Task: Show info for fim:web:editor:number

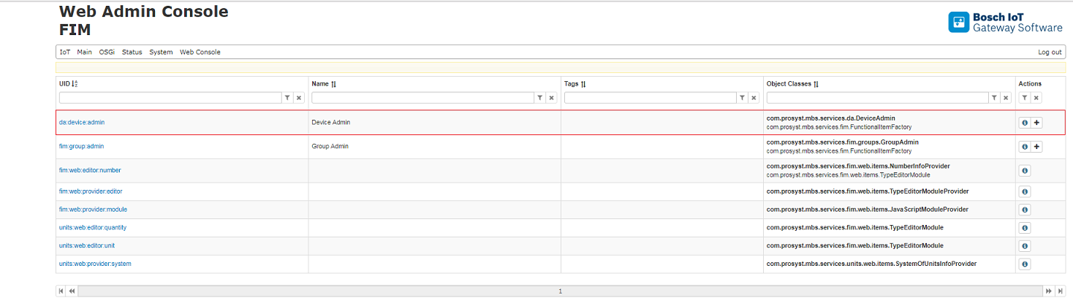Action: (x=1025, y=171)
